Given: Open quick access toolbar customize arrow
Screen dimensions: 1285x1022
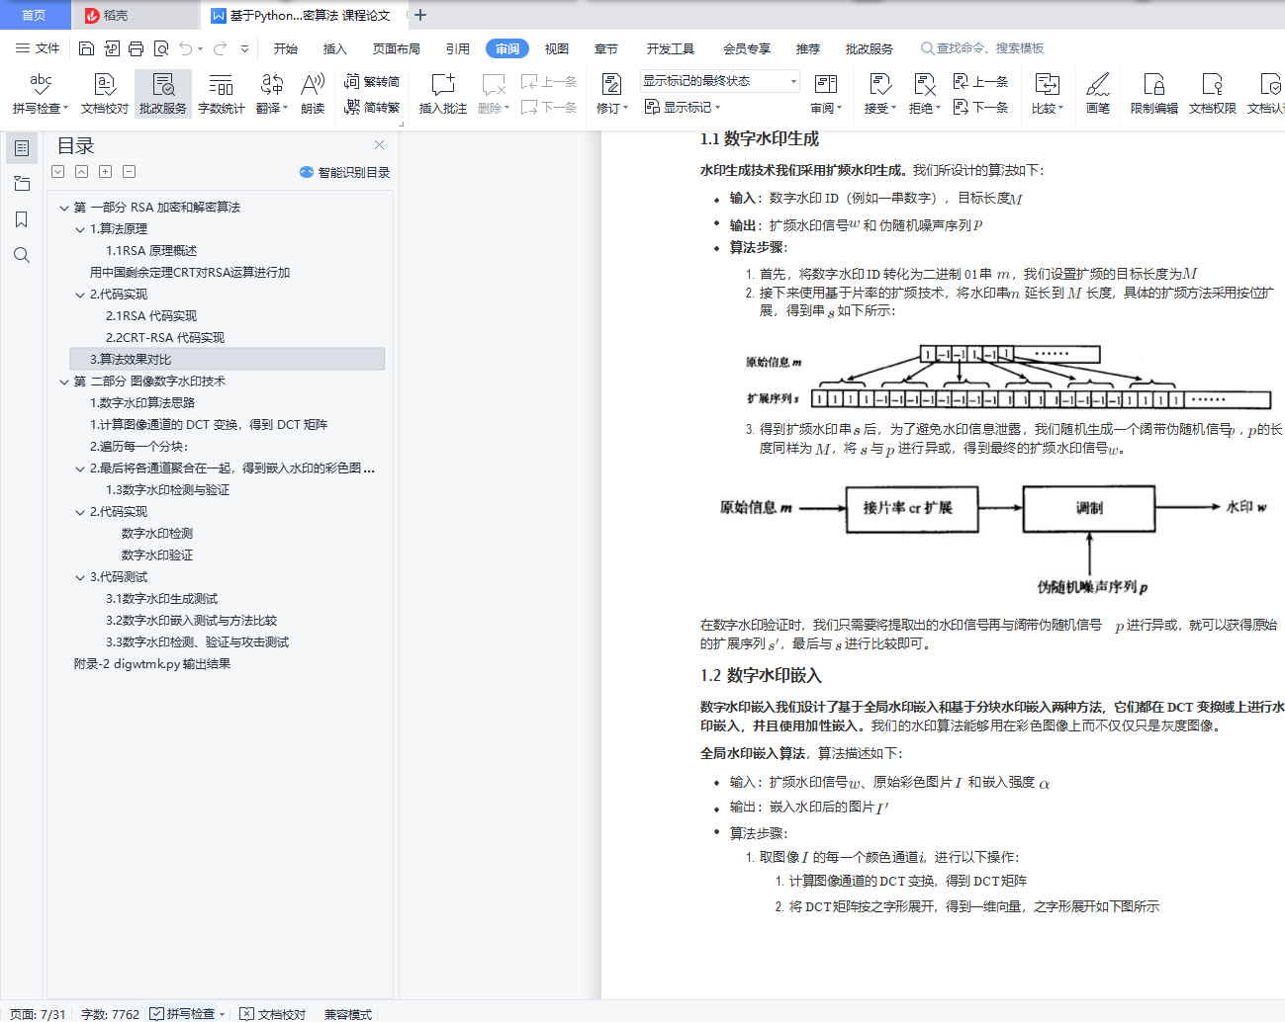Looking at the screenshot, I should pyautogui.click(x=244, y=48).
